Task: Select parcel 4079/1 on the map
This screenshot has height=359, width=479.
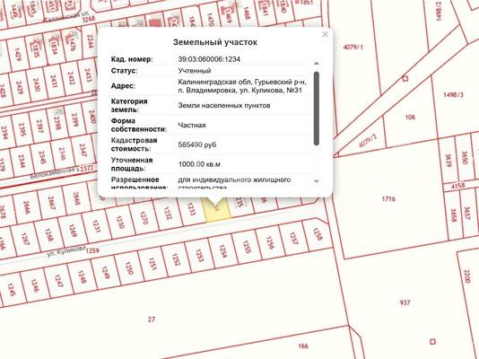Action: [353, 47]
